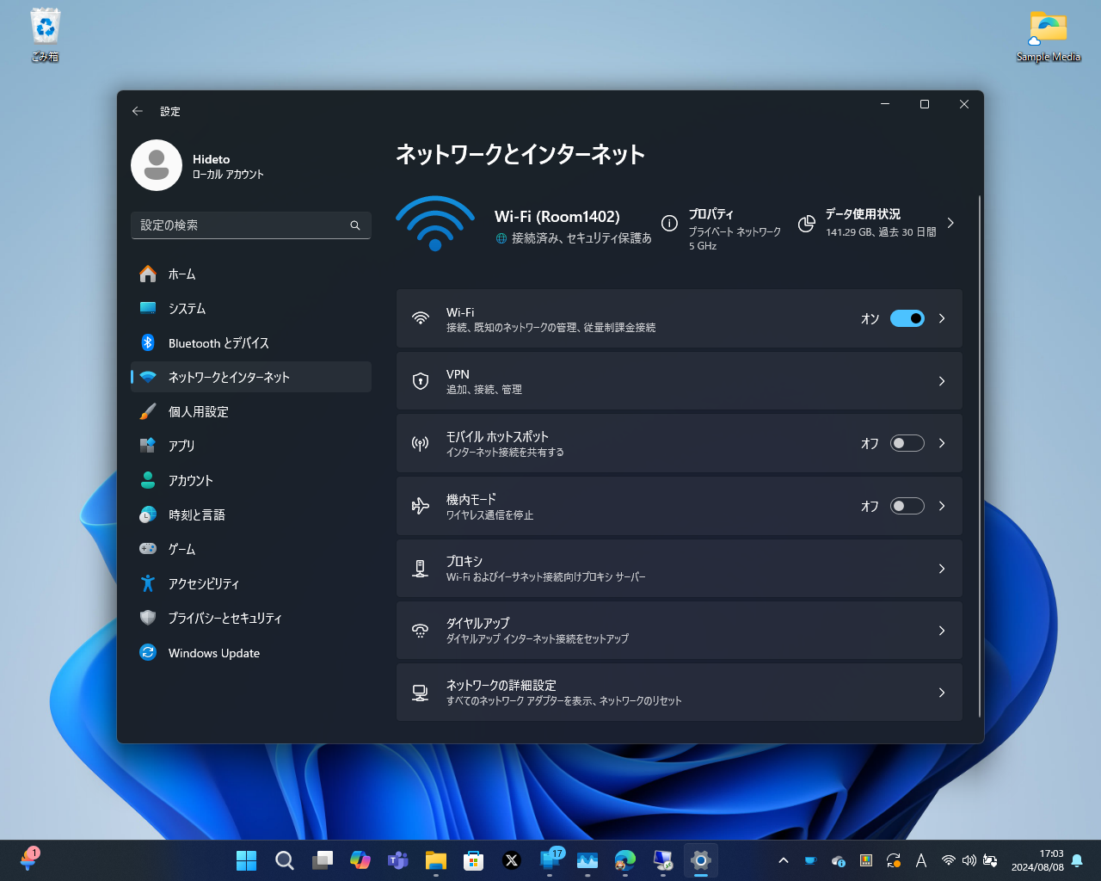
Task: Turn on 機内モード airplane mode
Action: (907, 506)
